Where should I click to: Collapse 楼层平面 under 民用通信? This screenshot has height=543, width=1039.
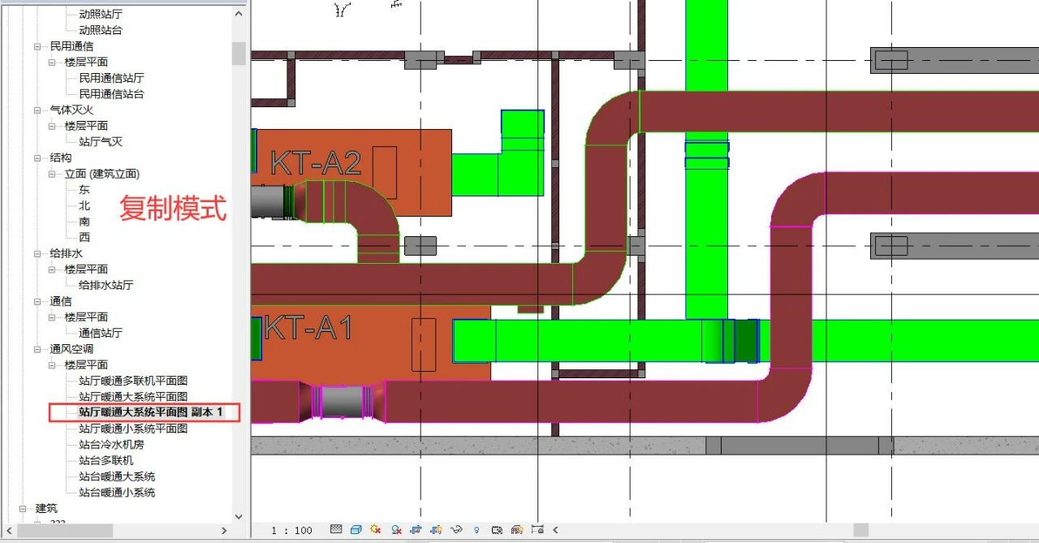point(52,62)
